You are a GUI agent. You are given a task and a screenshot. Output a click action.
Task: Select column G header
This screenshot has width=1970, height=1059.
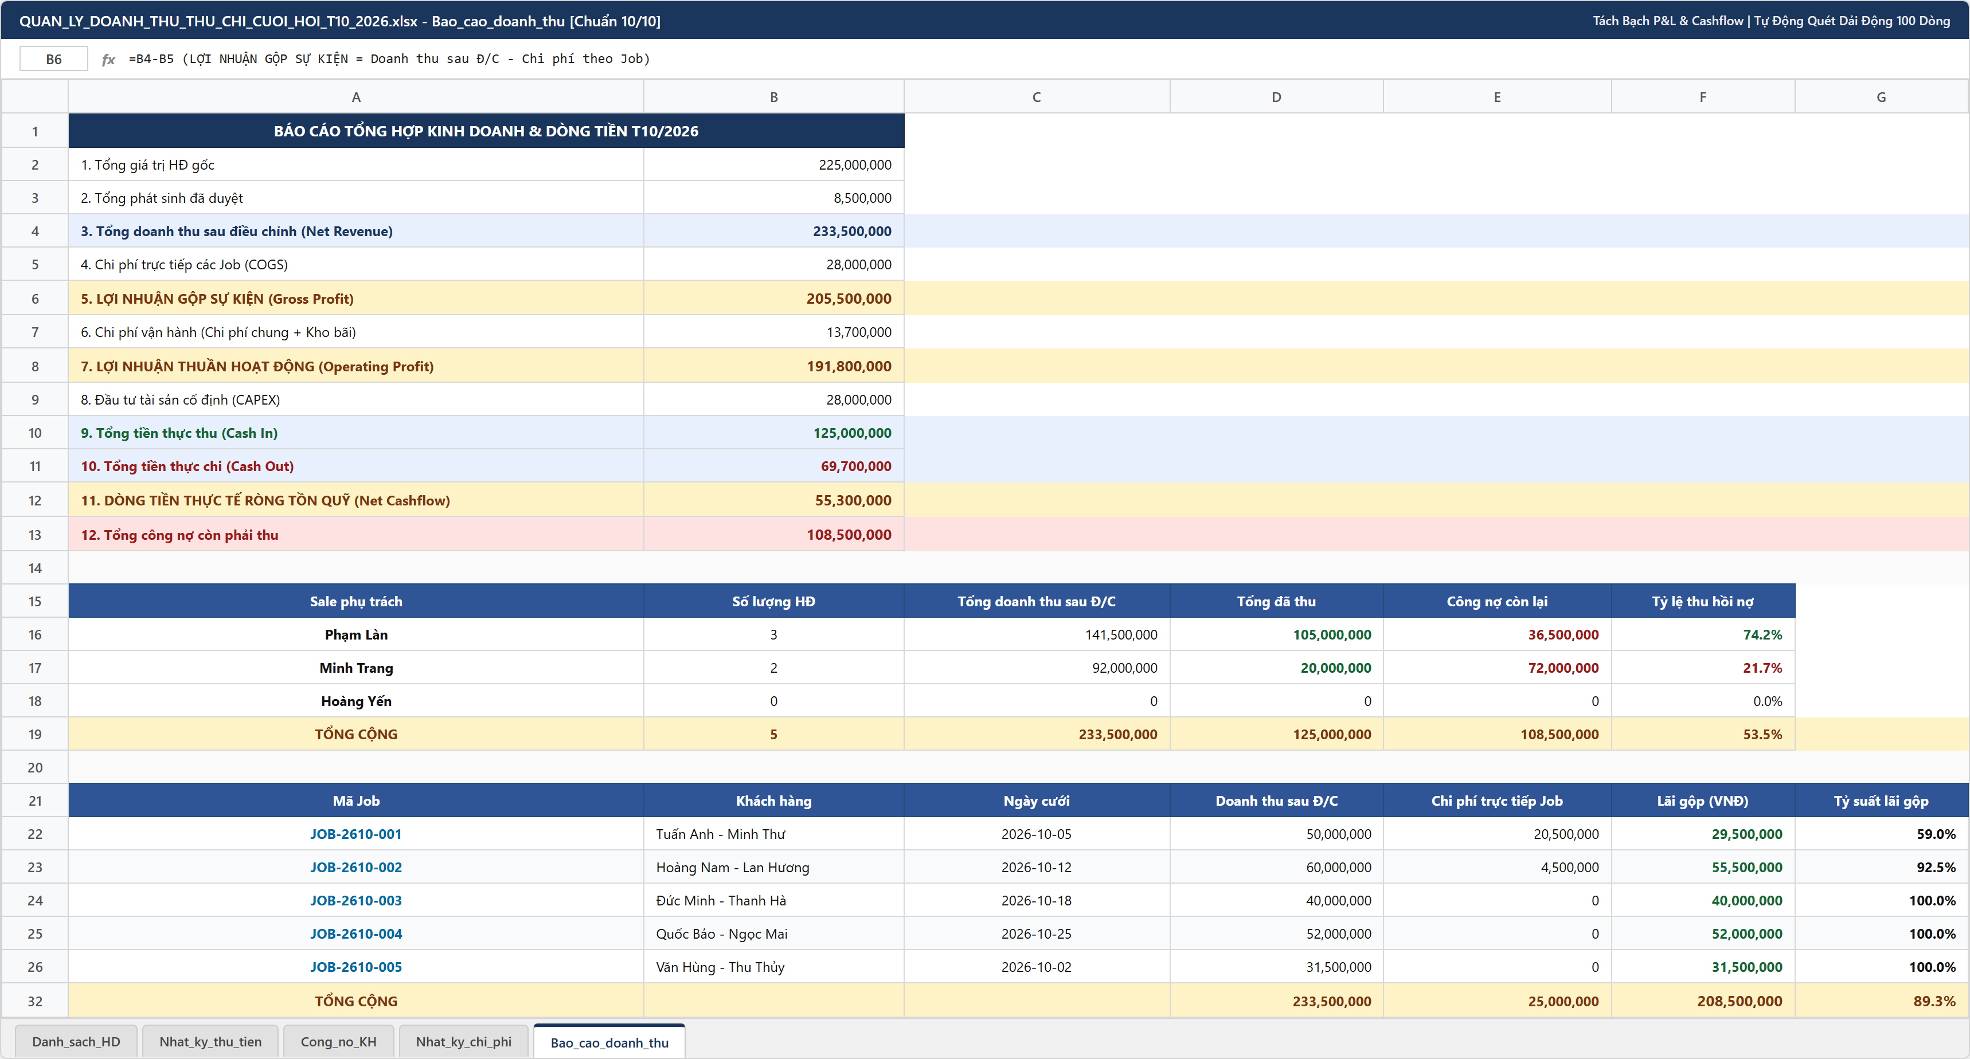click(x=1881, y=97)
